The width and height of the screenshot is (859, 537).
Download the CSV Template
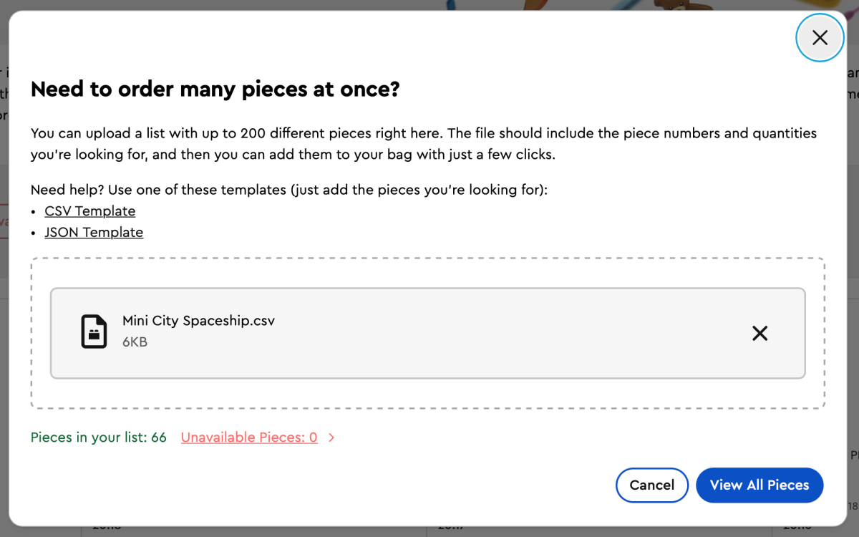(x=90, y=211)
